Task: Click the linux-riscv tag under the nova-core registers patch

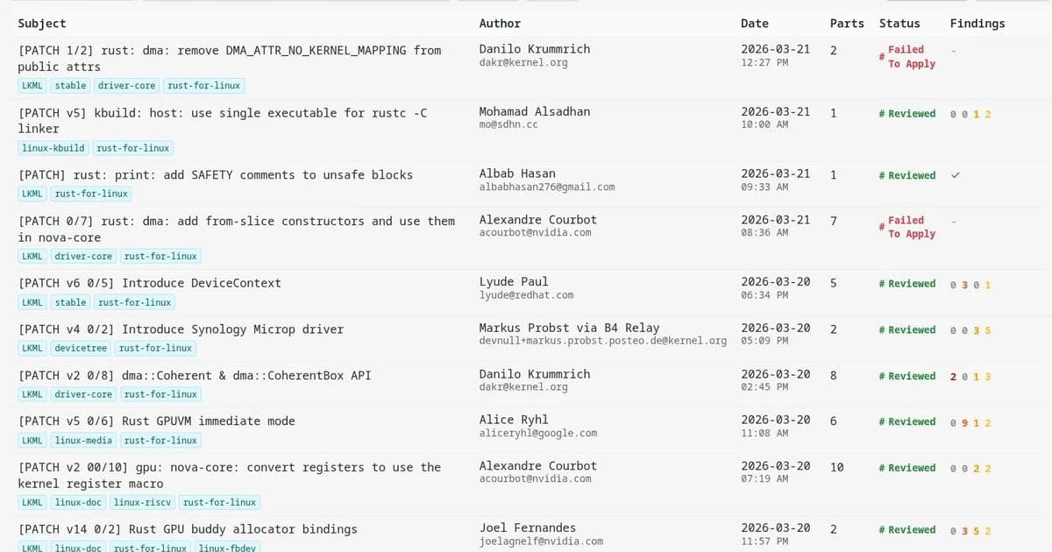Action: [x=141, y=503]
